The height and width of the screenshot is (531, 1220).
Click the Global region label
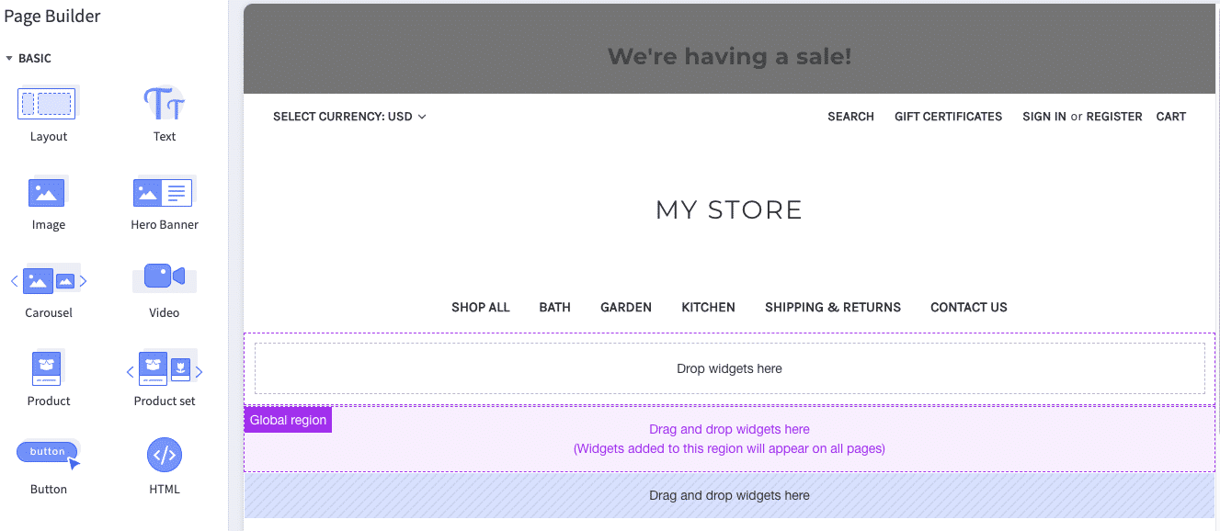[x=288, y=420]
